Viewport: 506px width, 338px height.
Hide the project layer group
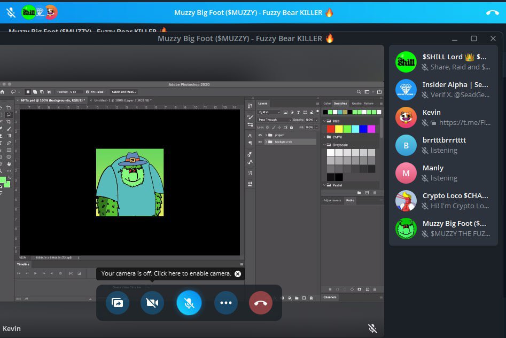[260, 135]
